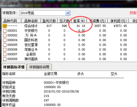
Task: Select the 世纪星源 row name
Action: pyautogui.click(x=31, y=45)
